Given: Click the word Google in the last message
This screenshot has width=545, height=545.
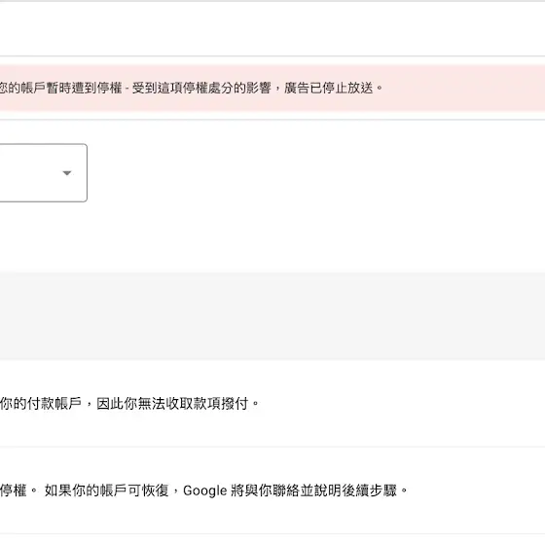Looking at the screenshot, I should 204,490.
